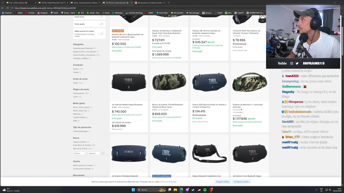Switch to Jbl Flip 7 Black Bluetooth tab

pyautogui.click(x=53, y=3)
